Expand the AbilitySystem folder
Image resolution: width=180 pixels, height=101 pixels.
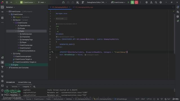[18, 34]
